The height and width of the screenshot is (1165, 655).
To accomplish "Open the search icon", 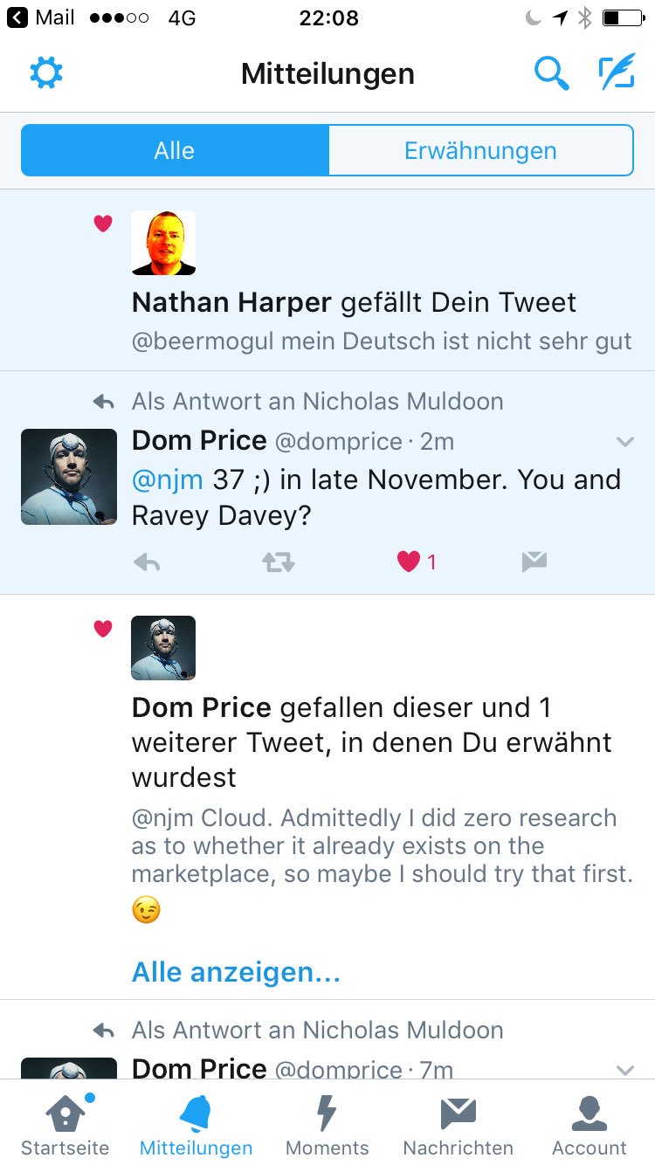I will 552,73.
